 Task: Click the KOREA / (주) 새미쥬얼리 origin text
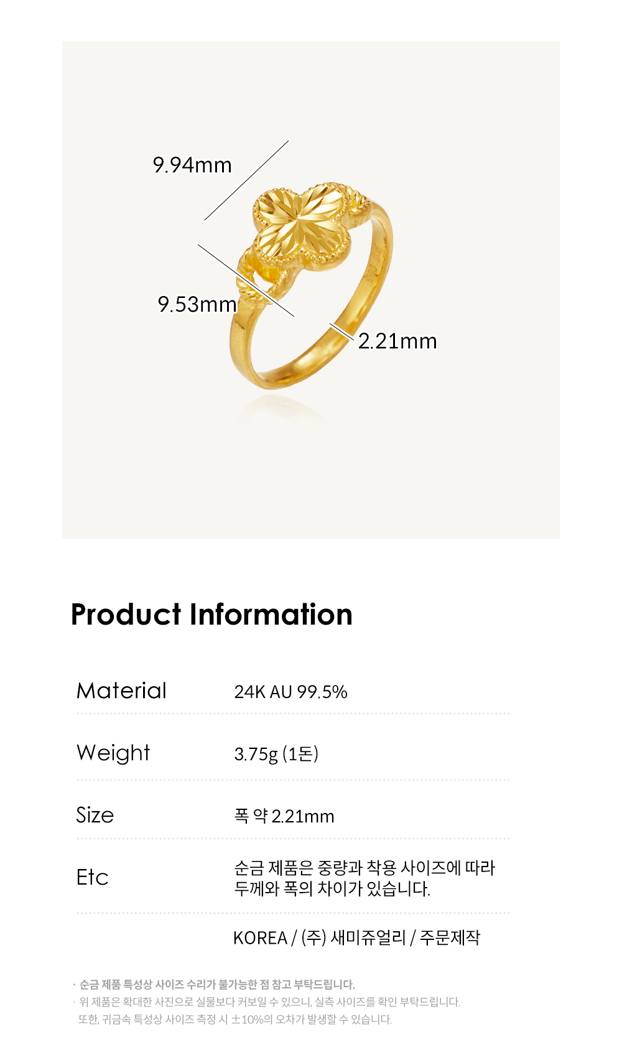(x=357, y=937)
